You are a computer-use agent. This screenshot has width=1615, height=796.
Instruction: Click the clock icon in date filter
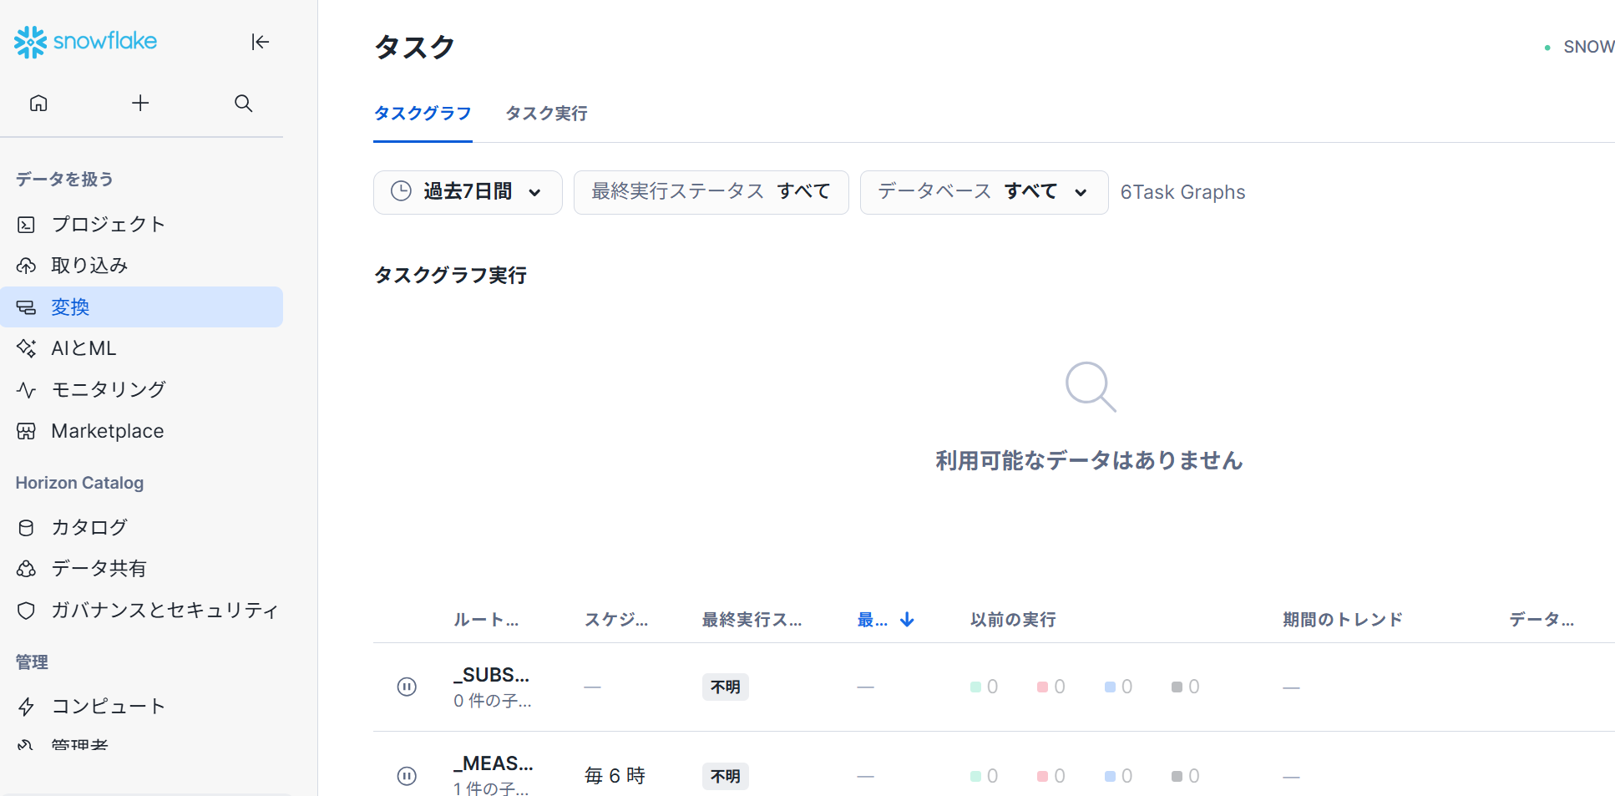(401, 191)
